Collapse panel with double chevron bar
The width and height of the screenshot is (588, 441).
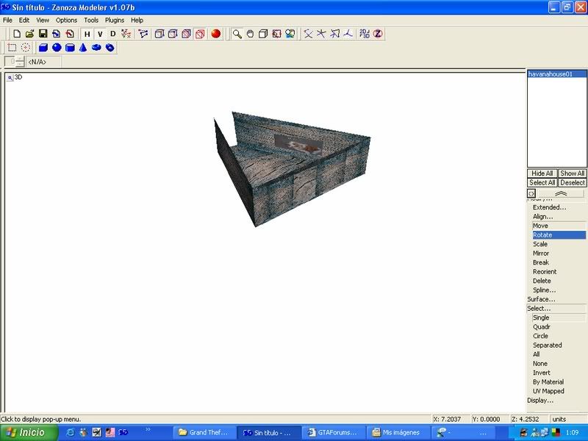[561, 193]
